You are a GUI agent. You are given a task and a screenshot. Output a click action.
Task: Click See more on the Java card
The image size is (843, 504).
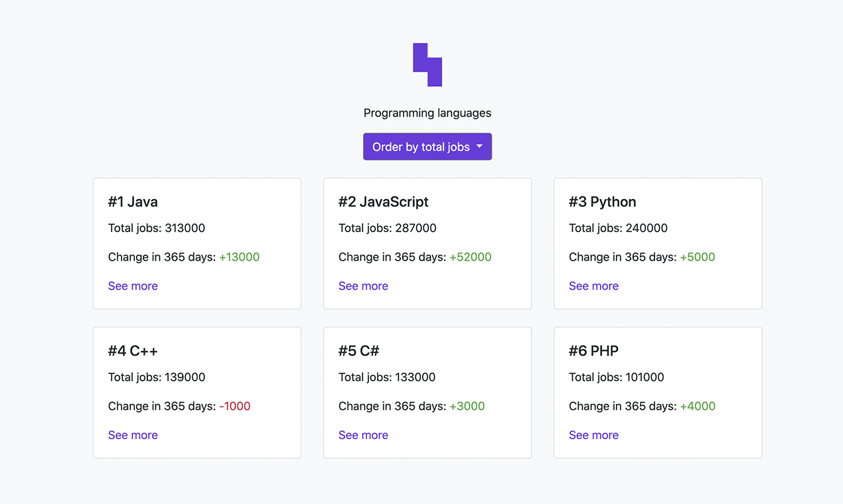[x=133, y=286]
